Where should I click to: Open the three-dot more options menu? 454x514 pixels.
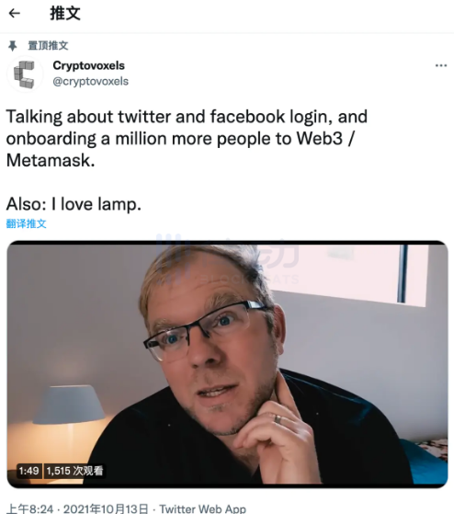[x=441, y=66]
